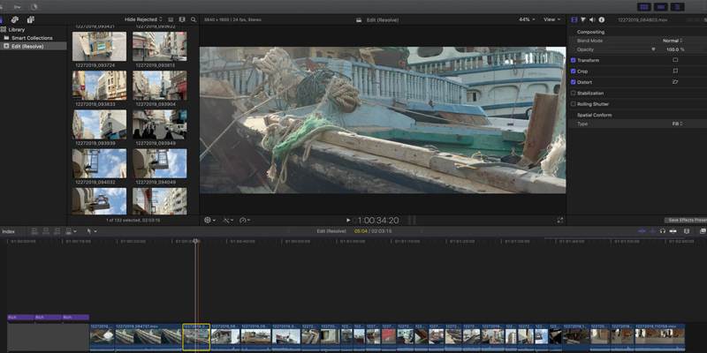
Task: Select browser clip 12272019_094032
Action: pyautogui.click(x=100, y=163)
